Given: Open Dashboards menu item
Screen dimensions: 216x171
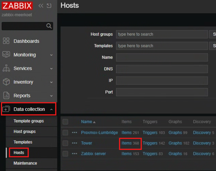Looking at the screenshot, I should [x=26, y=41].
